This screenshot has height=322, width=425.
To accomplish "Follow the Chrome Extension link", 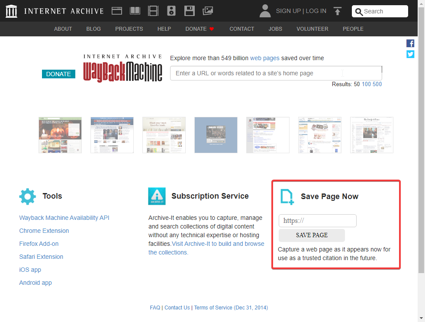I will point(44,231).
